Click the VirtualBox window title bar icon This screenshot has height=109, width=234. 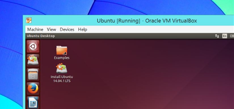[x=28, y=20]
